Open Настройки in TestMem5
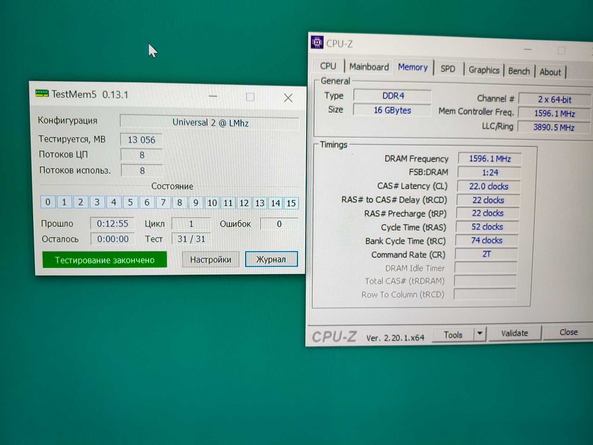This screenshot has width=593, height=445. point(210,259)
